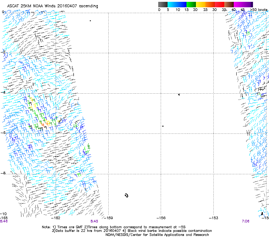Click the color scale's '45' tick label
This screenshot has width=269, height=237.
[x=242, y=9]
